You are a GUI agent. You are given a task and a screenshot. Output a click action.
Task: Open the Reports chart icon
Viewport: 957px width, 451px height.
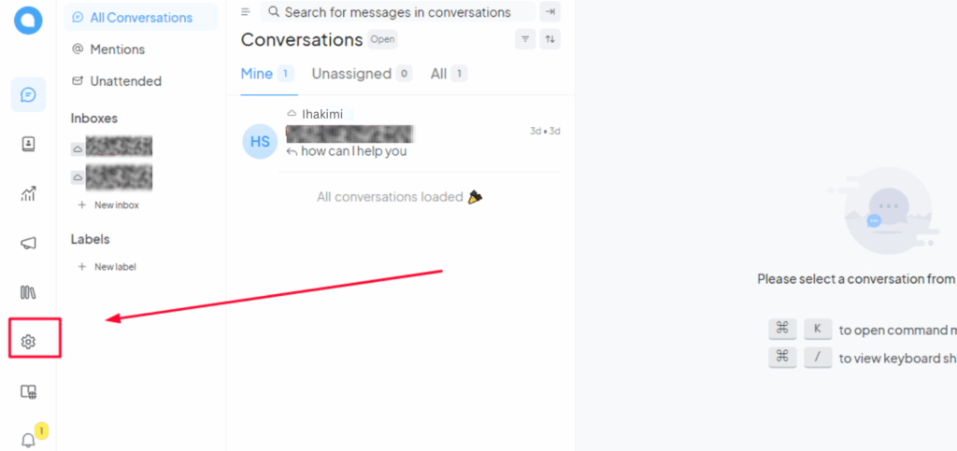(28, 193)
